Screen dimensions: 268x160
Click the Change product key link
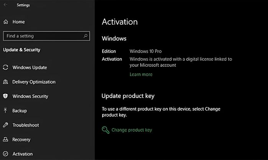pyautogui.click(x=132, y=130)
